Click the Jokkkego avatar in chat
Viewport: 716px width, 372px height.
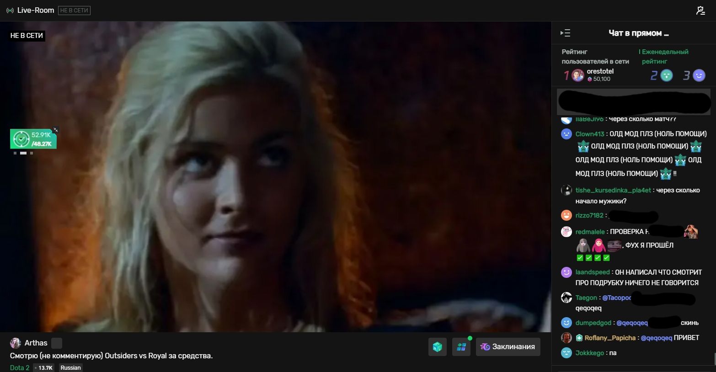click(x=566, y=353)
